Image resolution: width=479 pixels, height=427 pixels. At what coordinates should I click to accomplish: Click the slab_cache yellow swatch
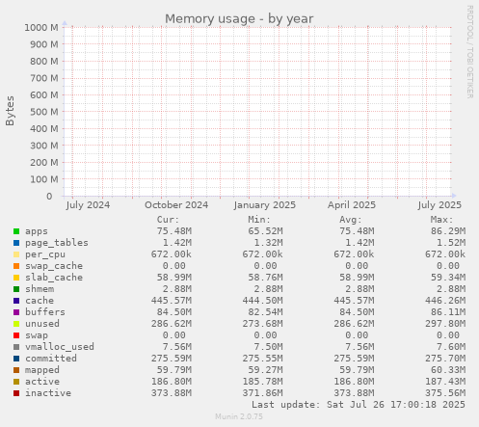[x=16, y=278]
